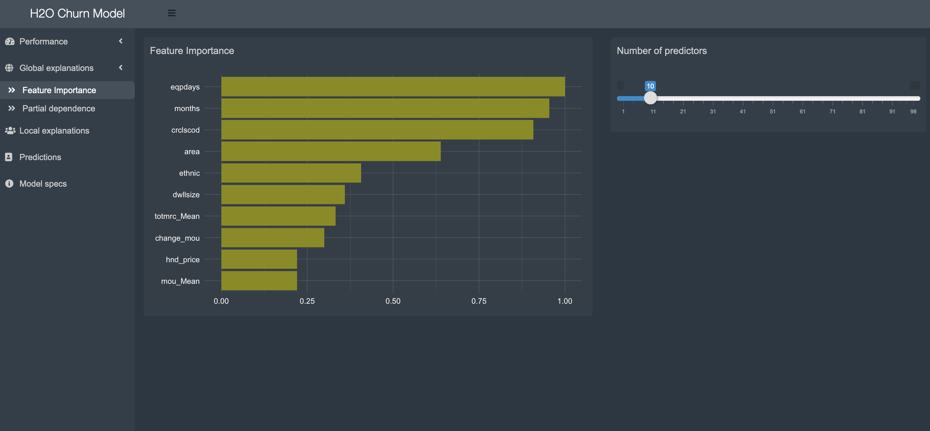Image resolution: width=930 pixels, height=431 pixels.
Task: Click the eqpdays bar in chart
Action: [x=393, y=87]
